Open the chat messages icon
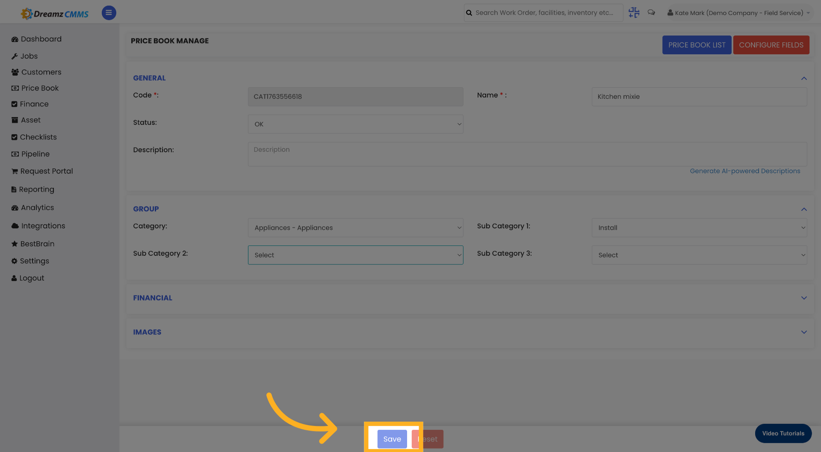The height and width of the screenshot is (452, 821). pos(651,12)
